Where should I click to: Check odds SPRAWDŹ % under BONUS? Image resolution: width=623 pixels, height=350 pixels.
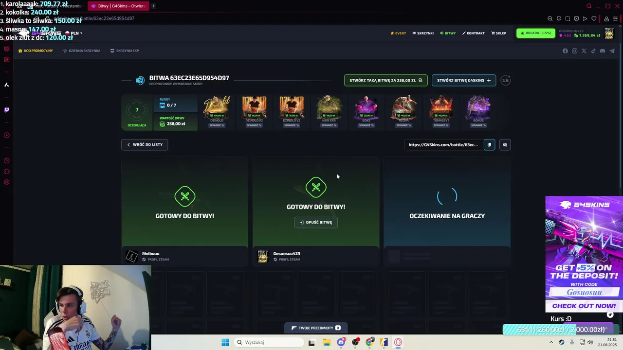pyautogui.click(x=478, y=125)
